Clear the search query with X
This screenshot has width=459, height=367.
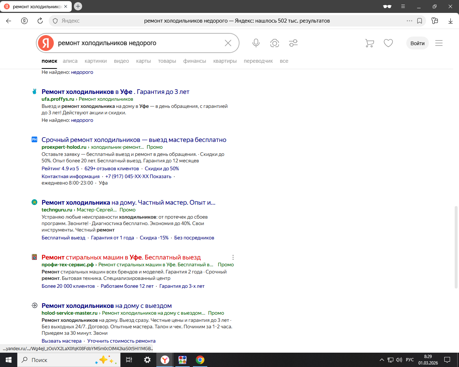[228, 43]
